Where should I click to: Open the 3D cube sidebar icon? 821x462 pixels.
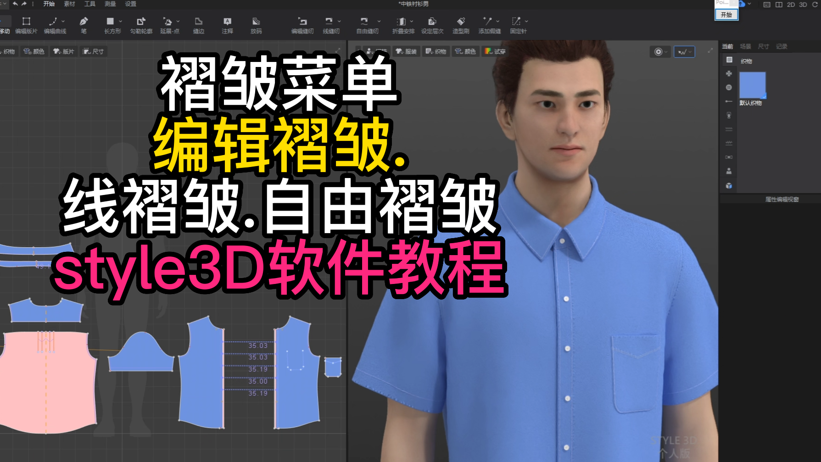[729, 186]
